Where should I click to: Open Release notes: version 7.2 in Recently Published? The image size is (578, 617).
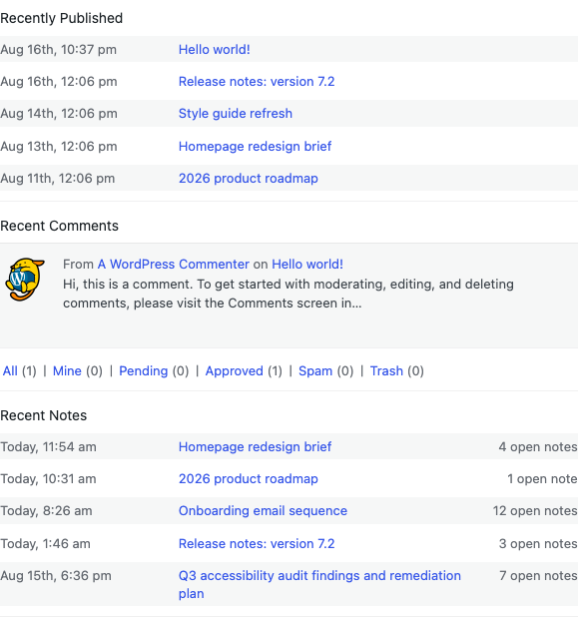(257, 82)
